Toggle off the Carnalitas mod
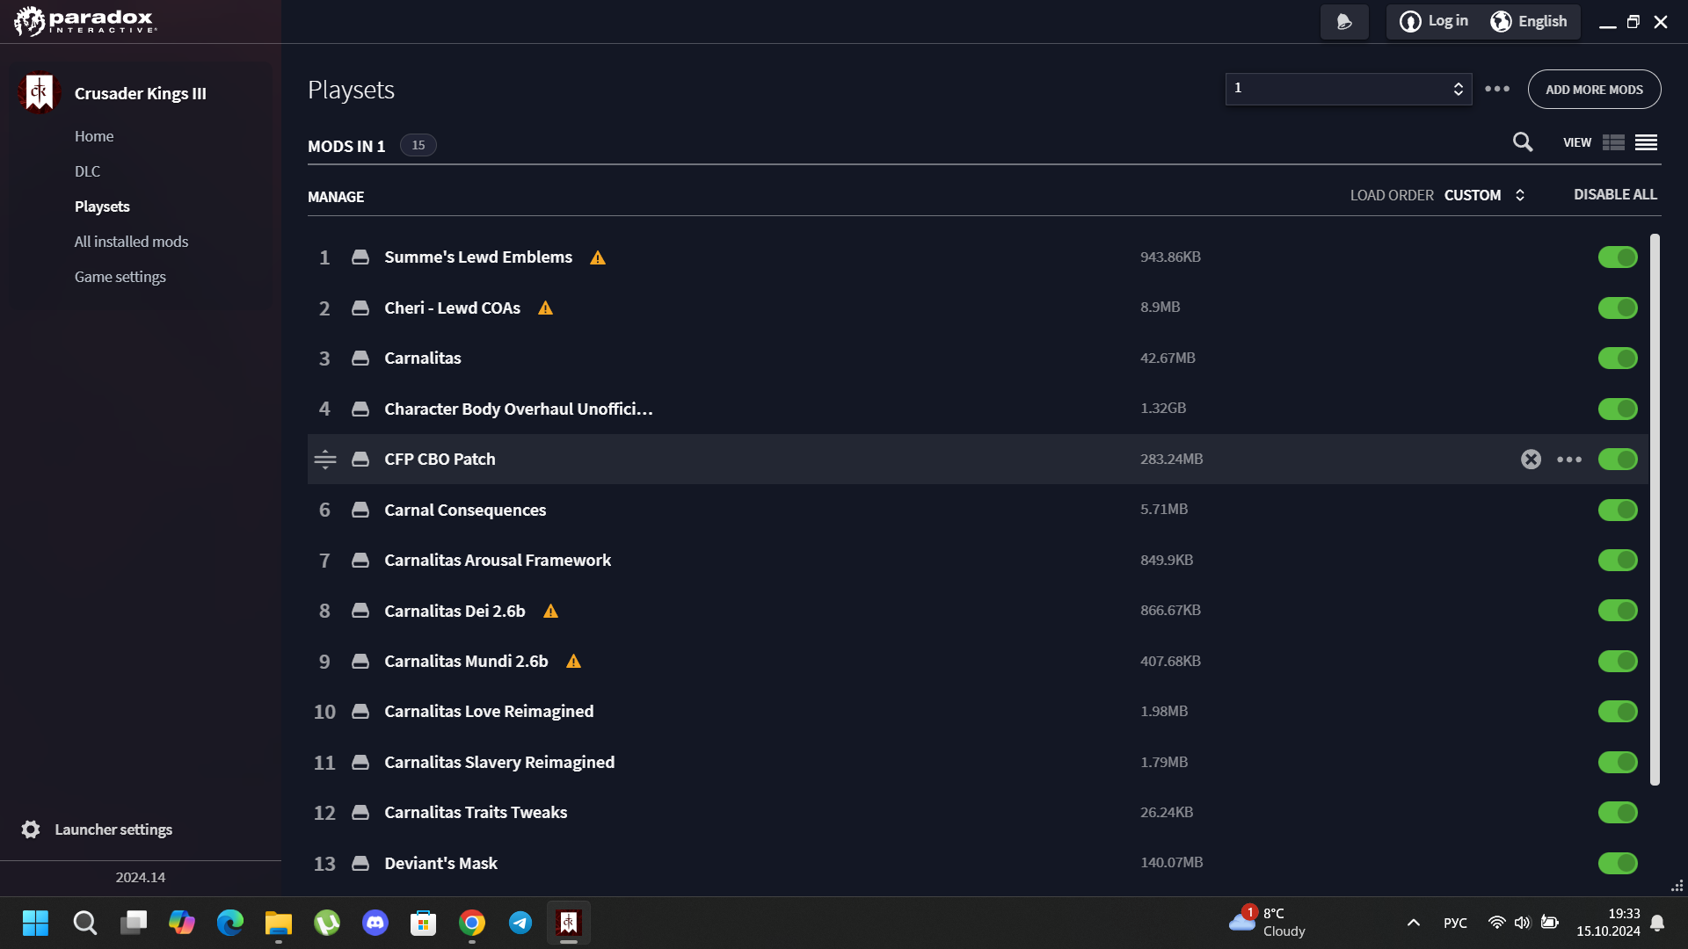 1618,359
